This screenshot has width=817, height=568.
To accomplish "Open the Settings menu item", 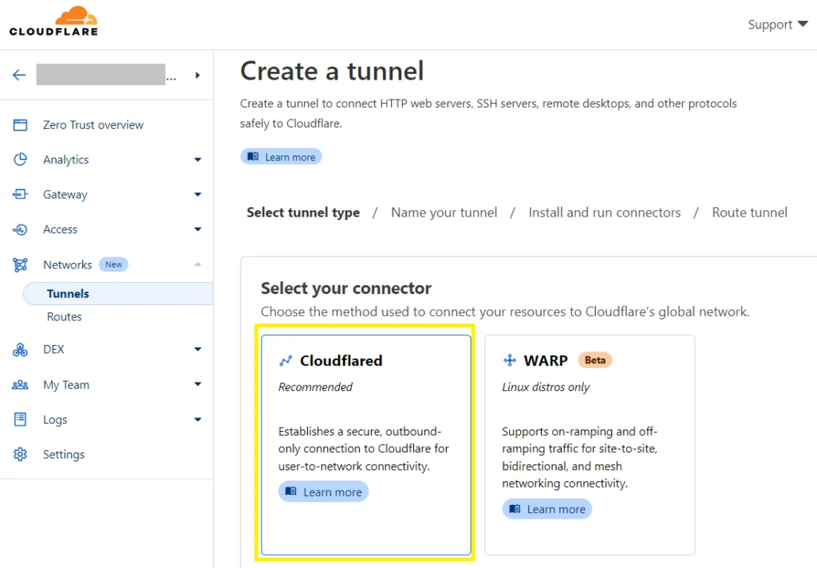I will [64, 455].
